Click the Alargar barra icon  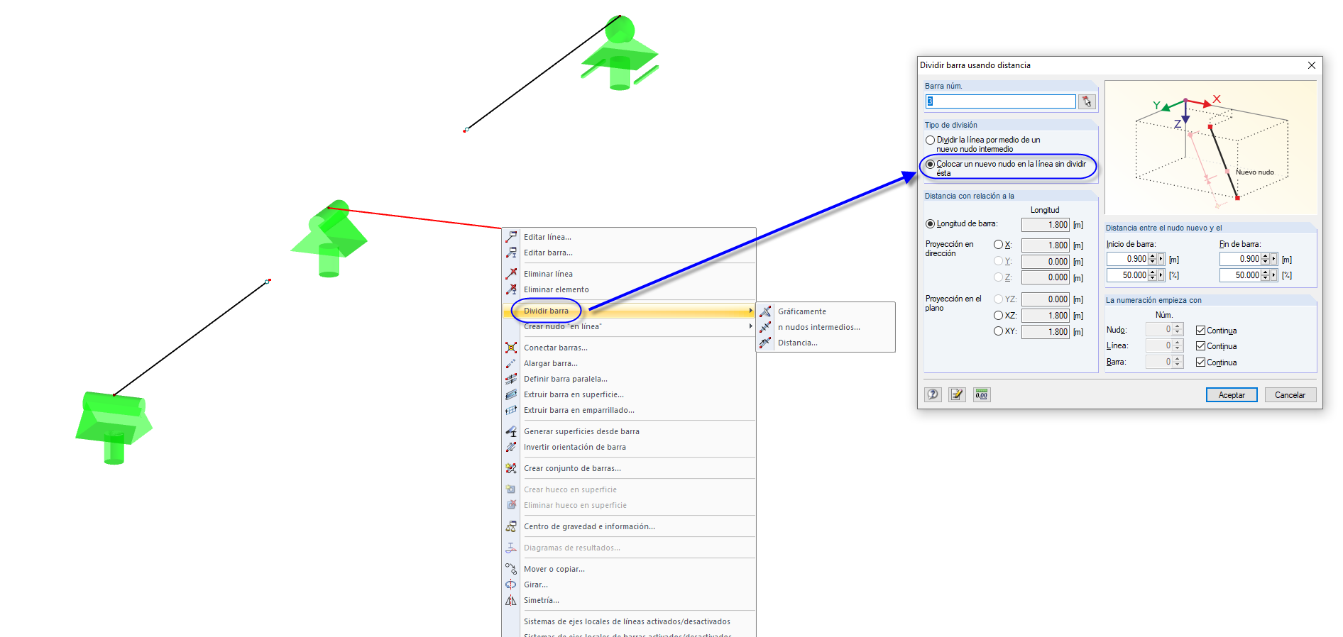[x=511, y=363]
